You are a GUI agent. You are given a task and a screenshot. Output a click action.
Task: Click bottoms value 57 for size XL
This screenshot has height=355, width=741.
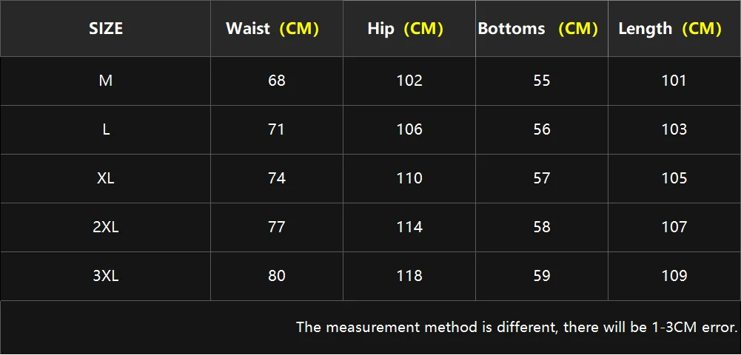542,178
